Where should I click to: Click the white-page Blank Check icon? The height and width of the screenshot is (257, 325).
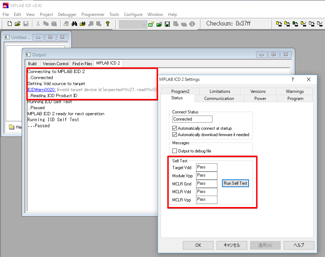tap(320, 24)
